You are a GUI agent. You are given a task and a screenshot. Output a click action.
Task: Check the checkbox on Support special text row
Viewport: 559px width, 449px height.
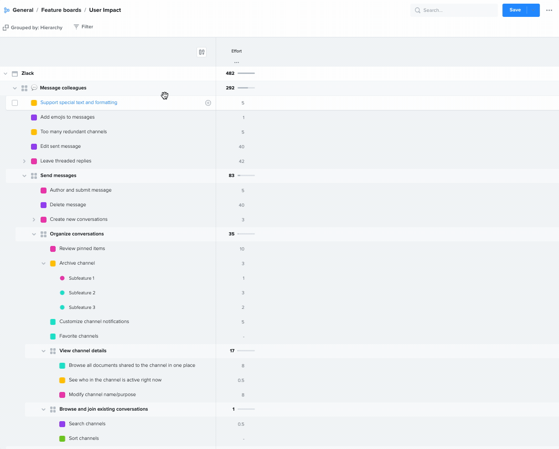(15, 103)
